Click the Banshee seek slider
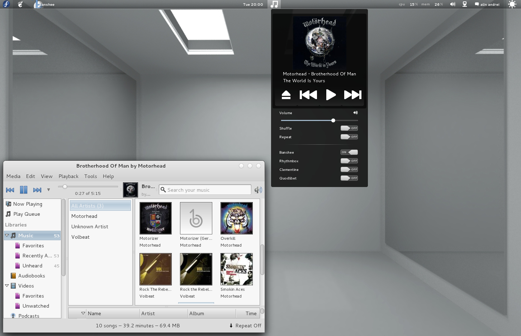The width and height of the screenshot is (521, 336). point(88,187)
